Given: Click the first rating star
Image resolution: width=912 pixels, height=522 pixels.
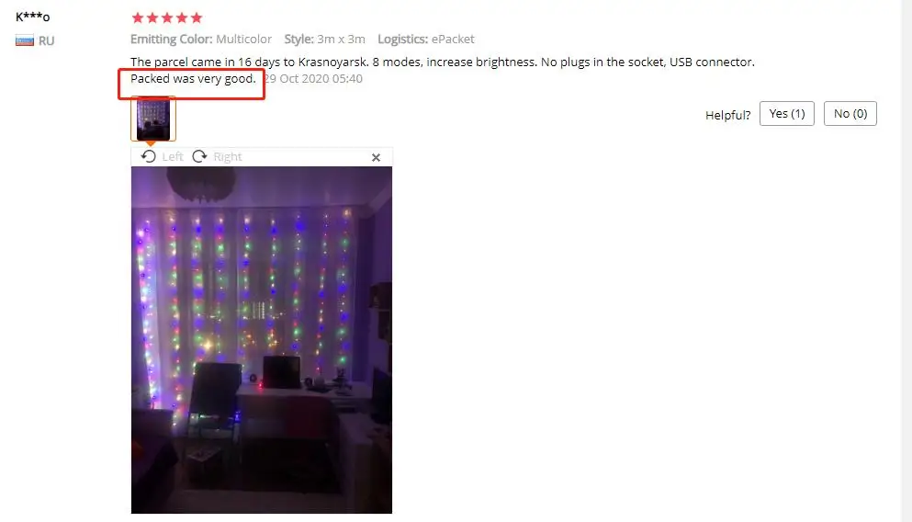Looking at the screenshot, I should point(138,18).
